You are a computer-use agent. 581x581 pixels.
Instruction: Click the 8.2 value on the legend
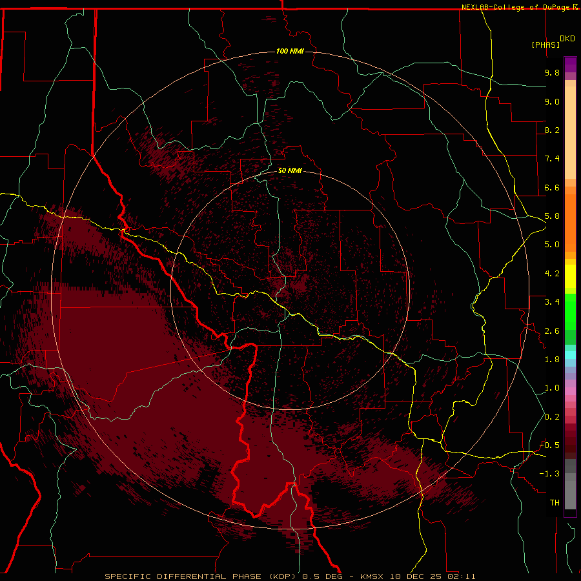pyautogui.click(x=552, y=130)
